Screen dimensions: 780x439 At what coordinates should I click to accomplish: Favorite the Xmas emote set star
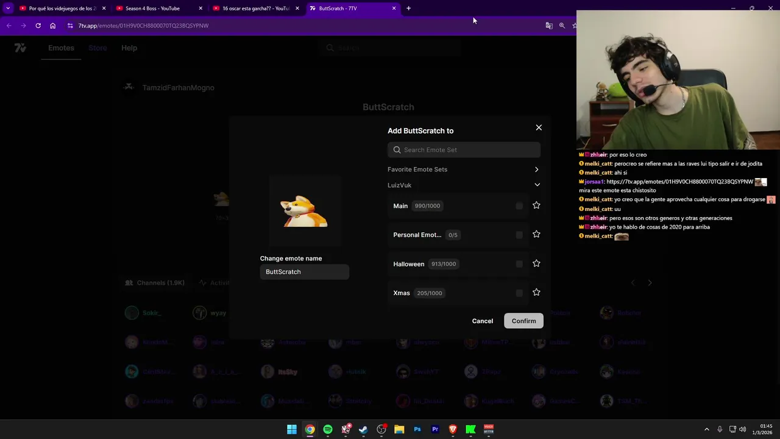(536, 293)
